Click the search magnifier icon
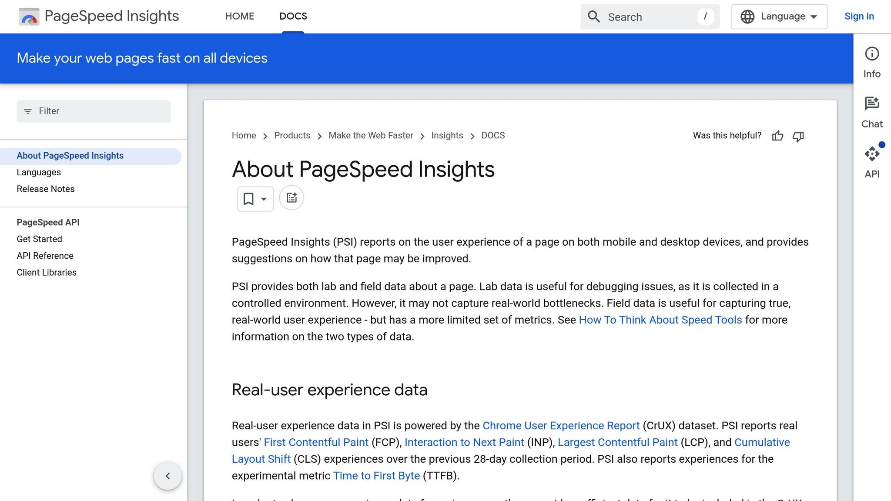 [594, 17]
